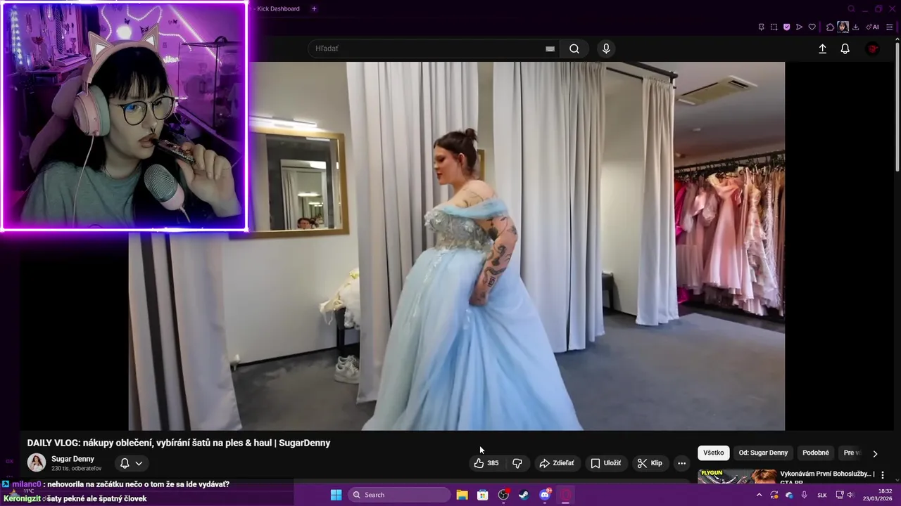Click Uložiť save button

pyautogui.click(x=605, y=463)
